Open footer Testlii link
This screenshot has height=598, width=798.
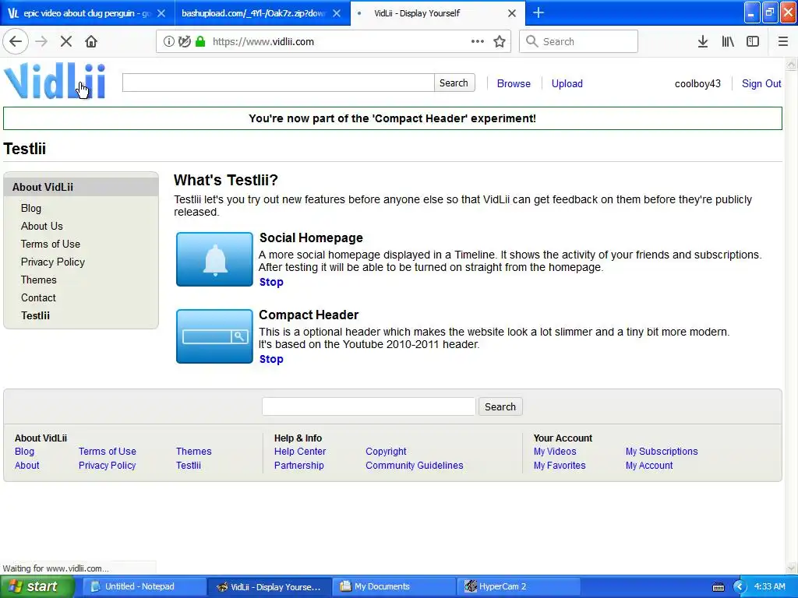[x=189, y=465]
